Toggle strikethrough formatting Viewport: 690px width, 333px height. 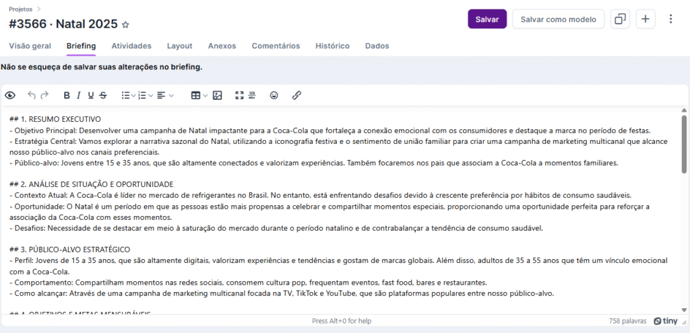click(x=103, y=96)
